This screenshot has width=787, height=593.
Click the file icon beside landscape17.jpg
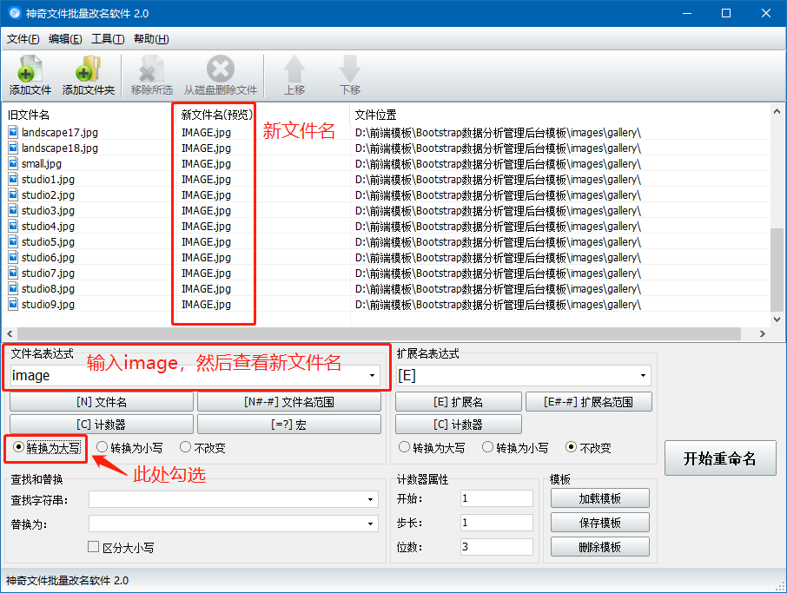[11, 132]
